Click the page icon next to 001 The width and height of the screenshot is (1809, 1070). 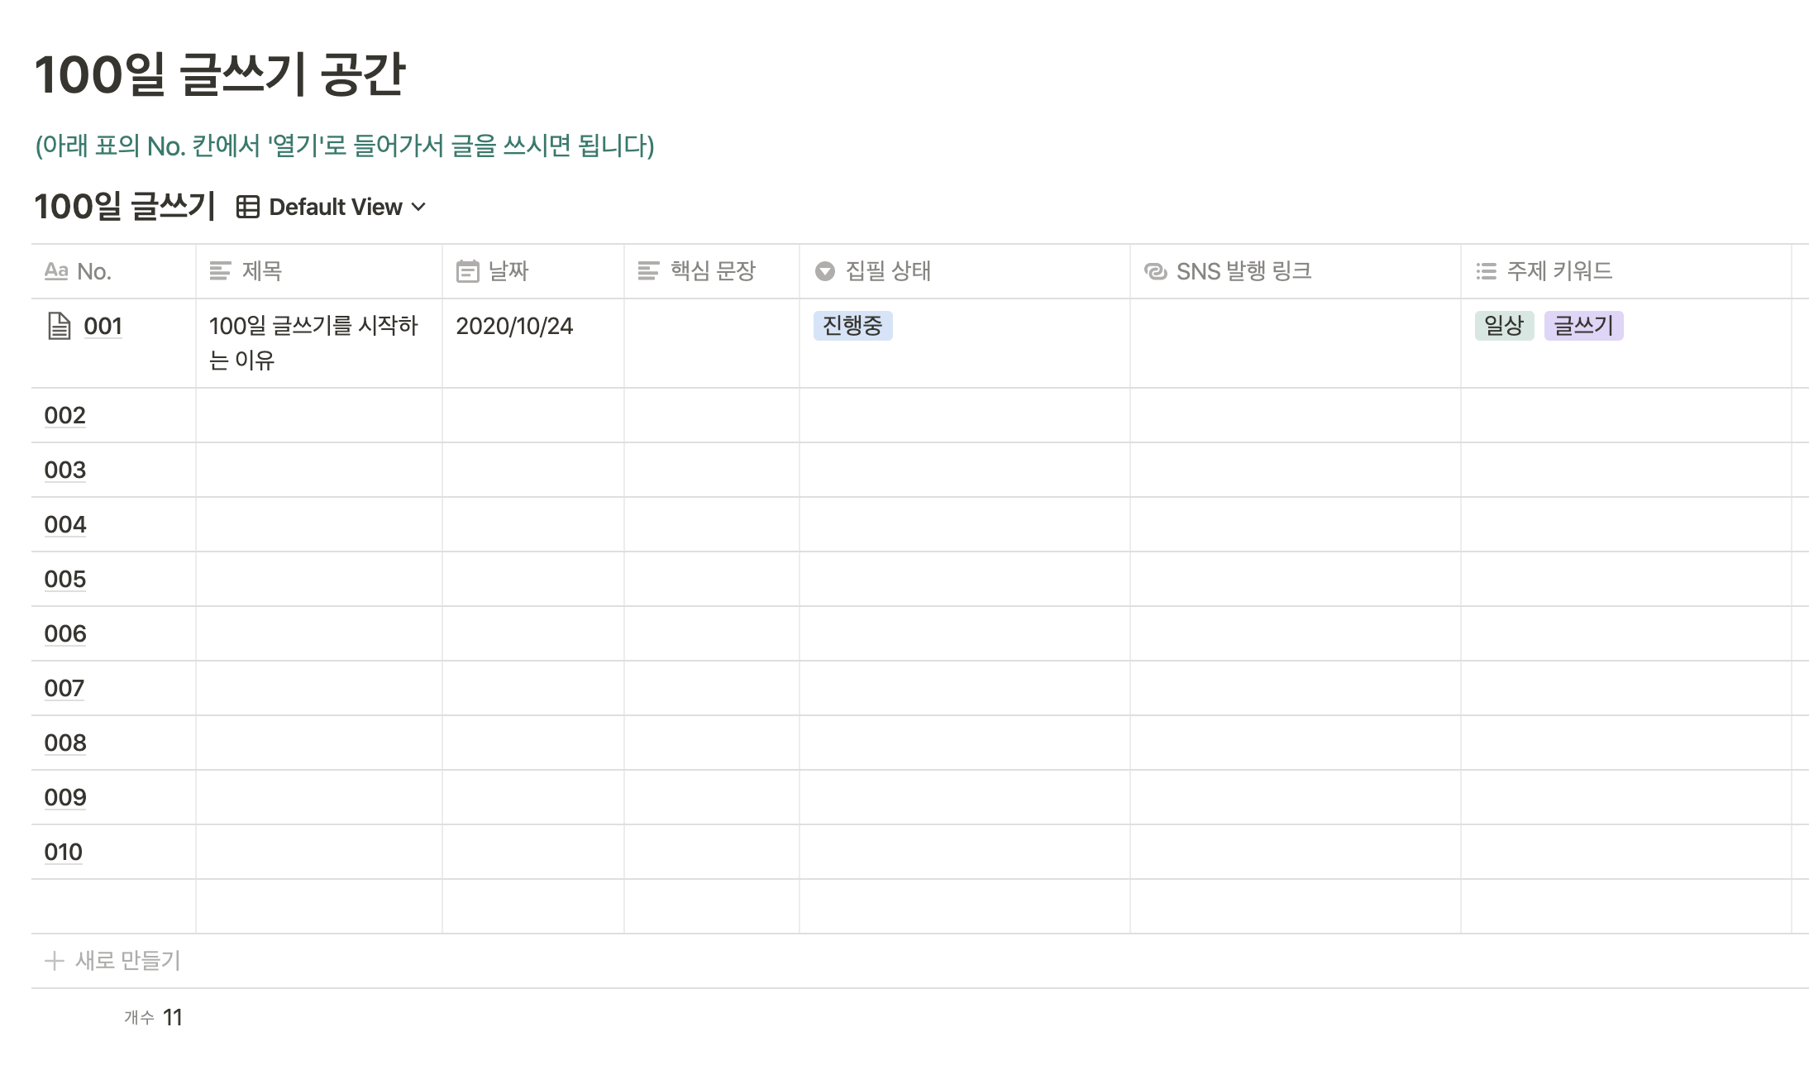point(59,326)
